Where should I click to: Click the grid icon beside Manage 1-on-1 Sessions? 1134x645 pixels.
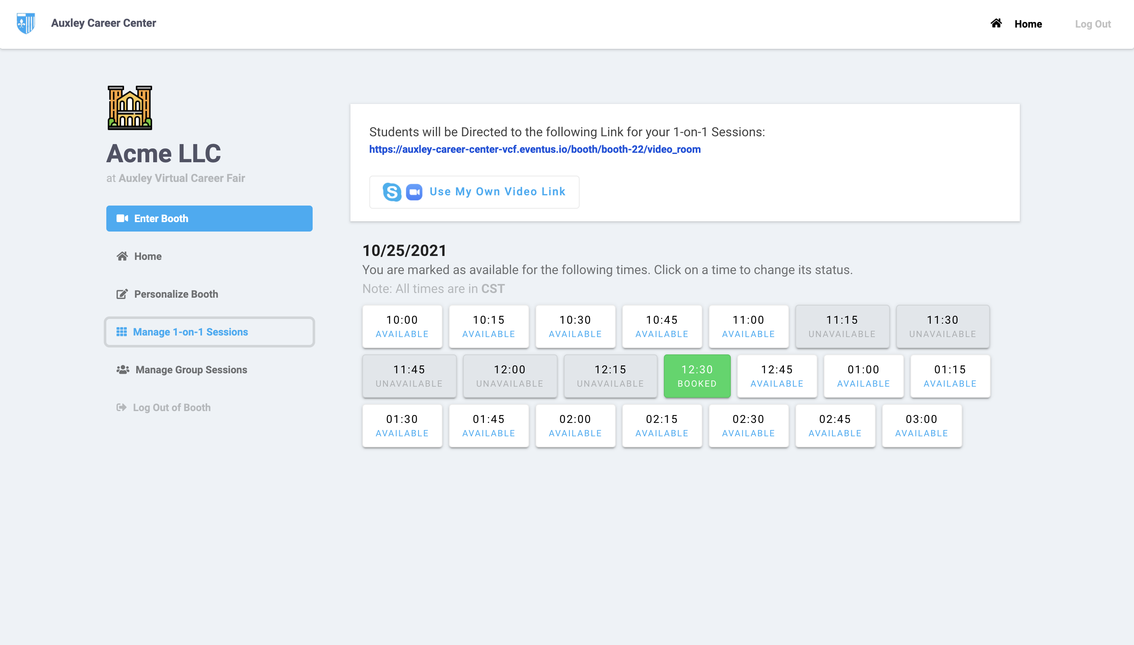coord(121,332)
